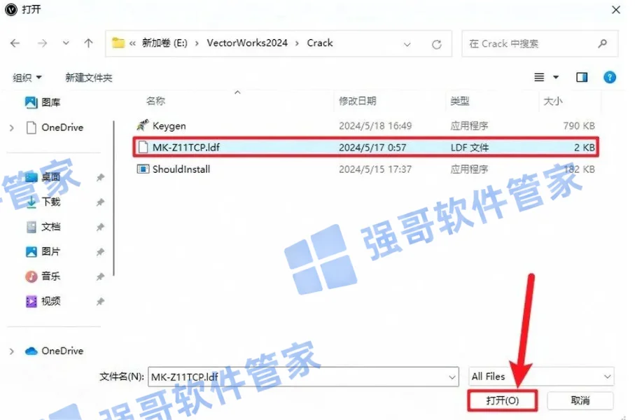Sort by 修改日期 column header
This screenshot has height=420, width=635.
coord(358,101)
